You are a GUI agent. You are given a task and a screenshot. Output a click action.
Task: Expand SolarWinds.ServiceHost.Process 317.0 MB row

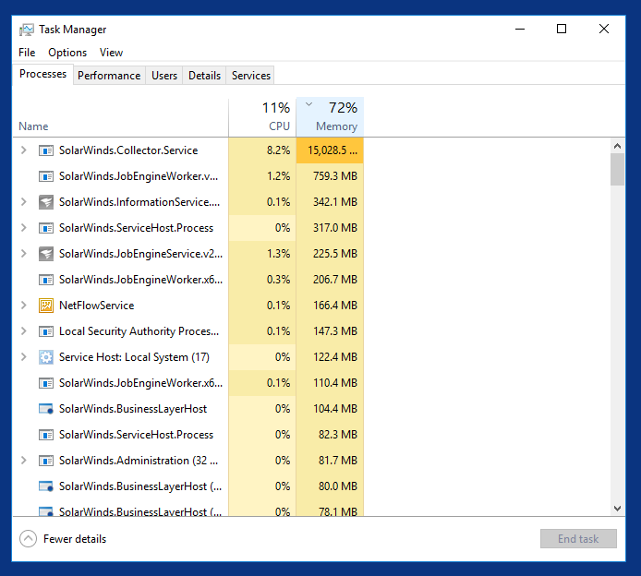[24, 228]
